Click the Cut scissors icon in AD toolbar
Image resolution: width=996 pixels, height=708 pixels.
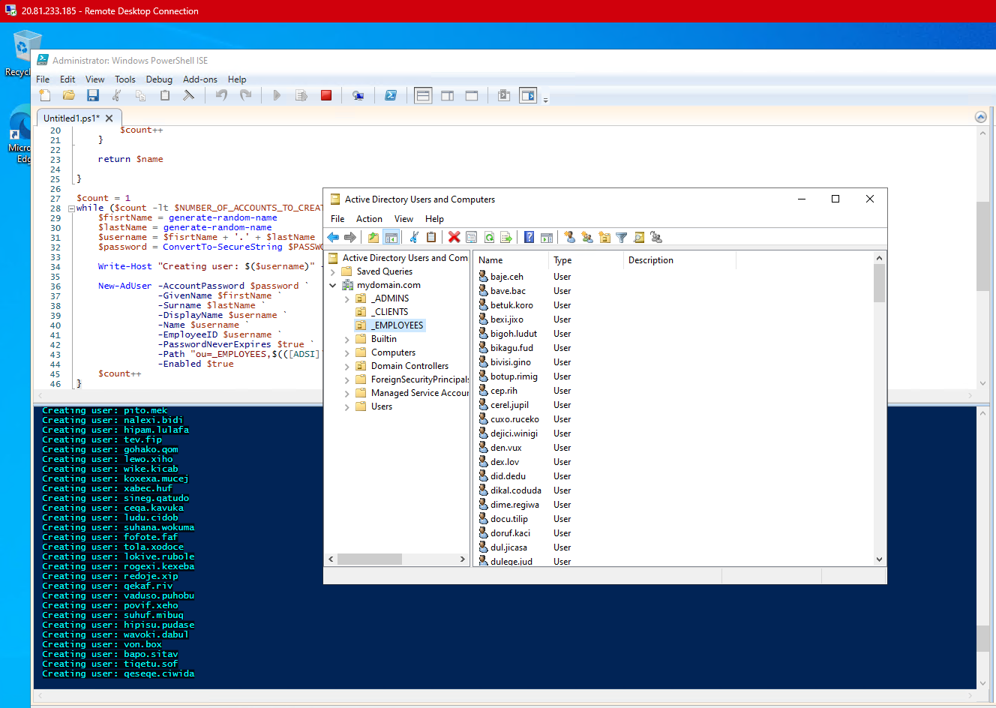coord(414,237)
